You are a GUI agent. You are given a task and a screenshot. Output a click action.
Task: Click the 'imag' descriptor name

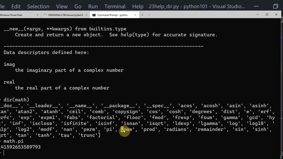tap(9, 64)
